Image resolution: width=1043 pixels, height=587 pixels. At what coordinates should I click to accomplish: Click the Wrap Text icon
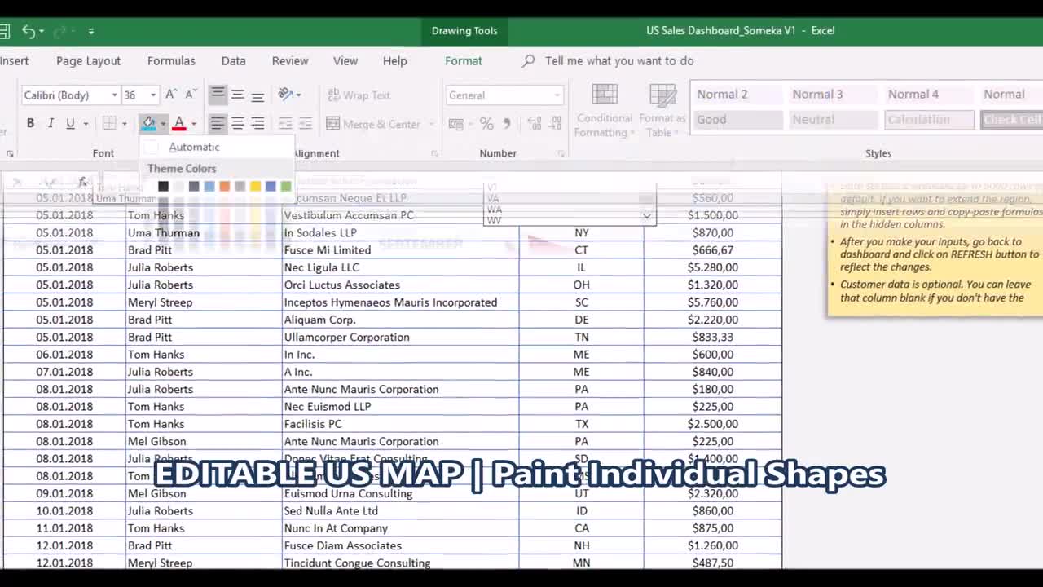coord(359,95)
